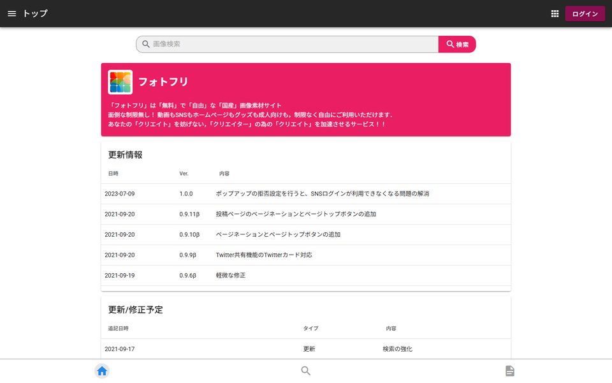Viewport: 612px width, 383px height.
Task: Click the フォトフリ colorful logo
Action: [x=120, y=82]
